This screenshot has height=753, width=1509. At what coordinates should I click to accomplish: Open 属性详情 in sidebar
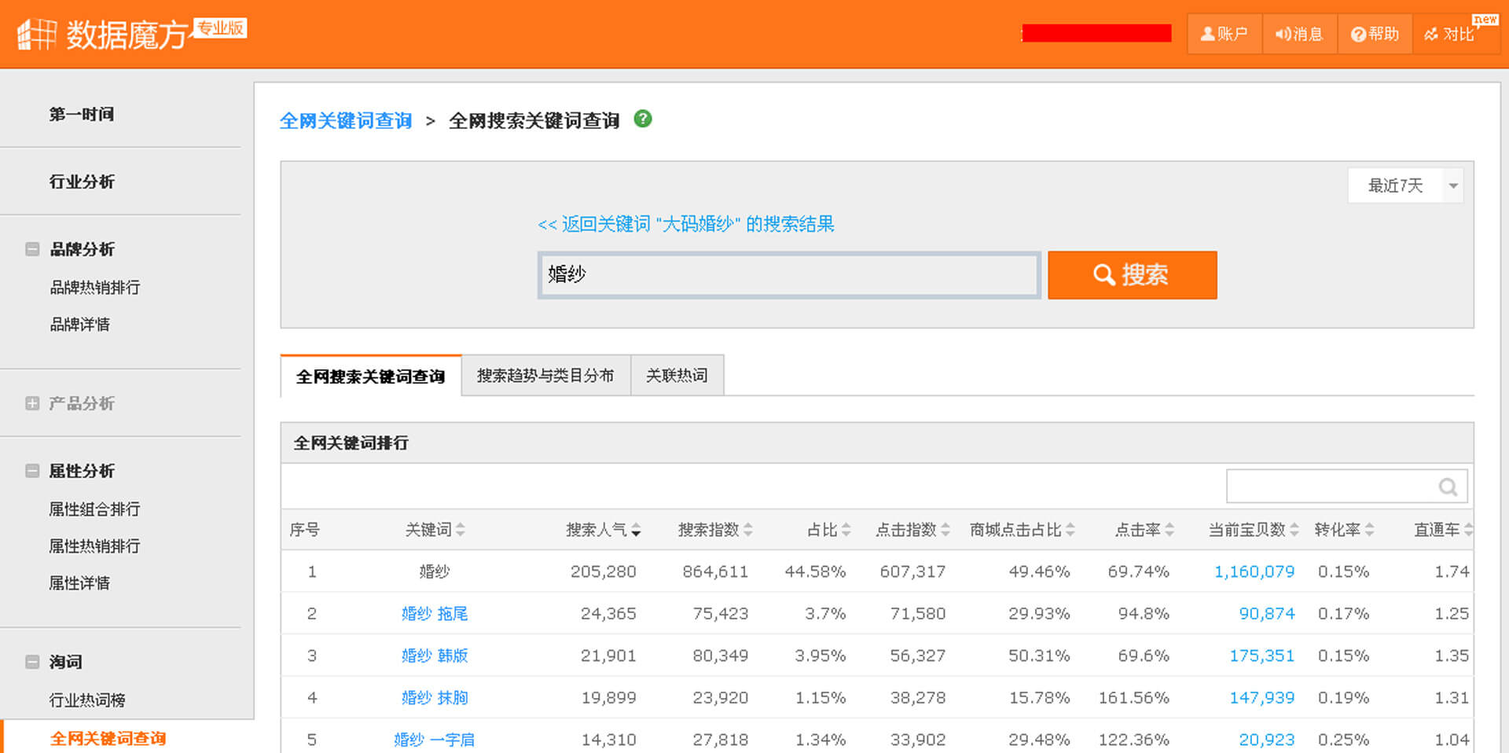[79, 583]
